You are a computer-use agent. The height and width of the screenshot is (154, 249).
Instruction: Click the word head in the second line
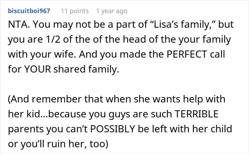(134, 39)
